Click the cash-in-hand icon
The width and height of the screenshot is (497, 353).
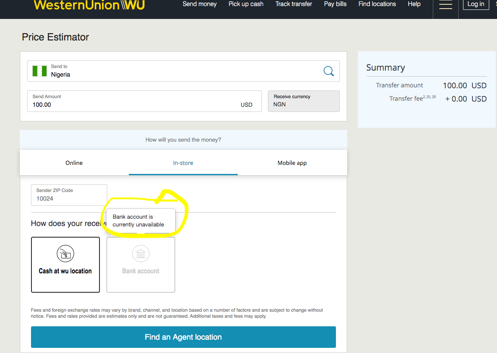pos(65,254)
